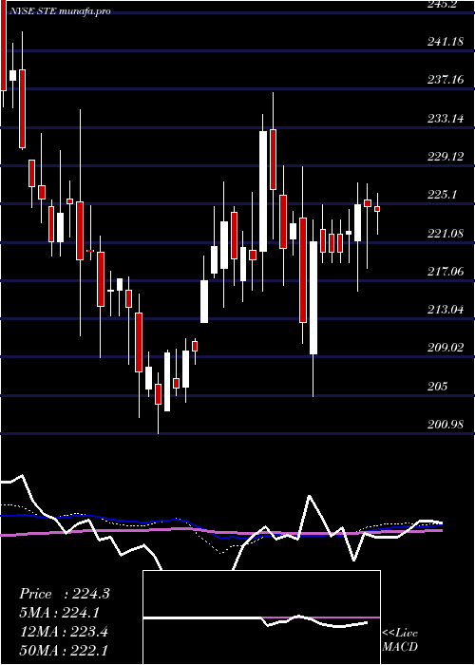Click inside the MACD inset panel
The width and height of the screenshot is (475, 665).
click(x=261, y=617)
